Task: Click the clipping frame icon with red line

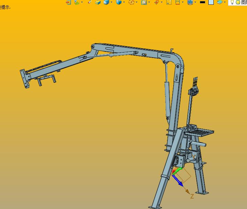Action: pos(177,2)
